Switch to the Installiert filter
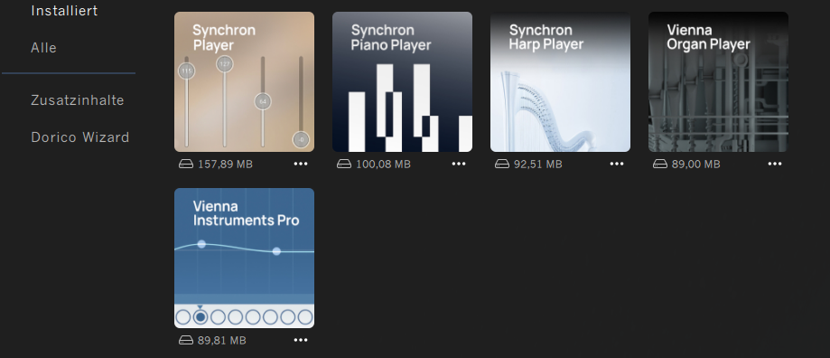 65,11
